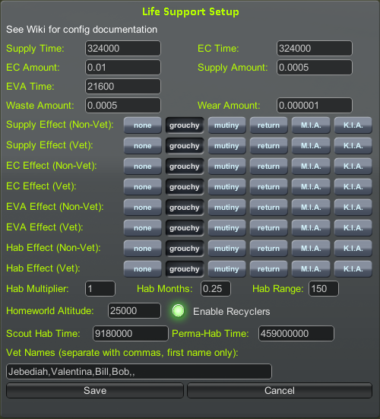This screenshot has height=419, width=380.
Task: Click the Vet Names text field
Action: [x=139, y=371]
